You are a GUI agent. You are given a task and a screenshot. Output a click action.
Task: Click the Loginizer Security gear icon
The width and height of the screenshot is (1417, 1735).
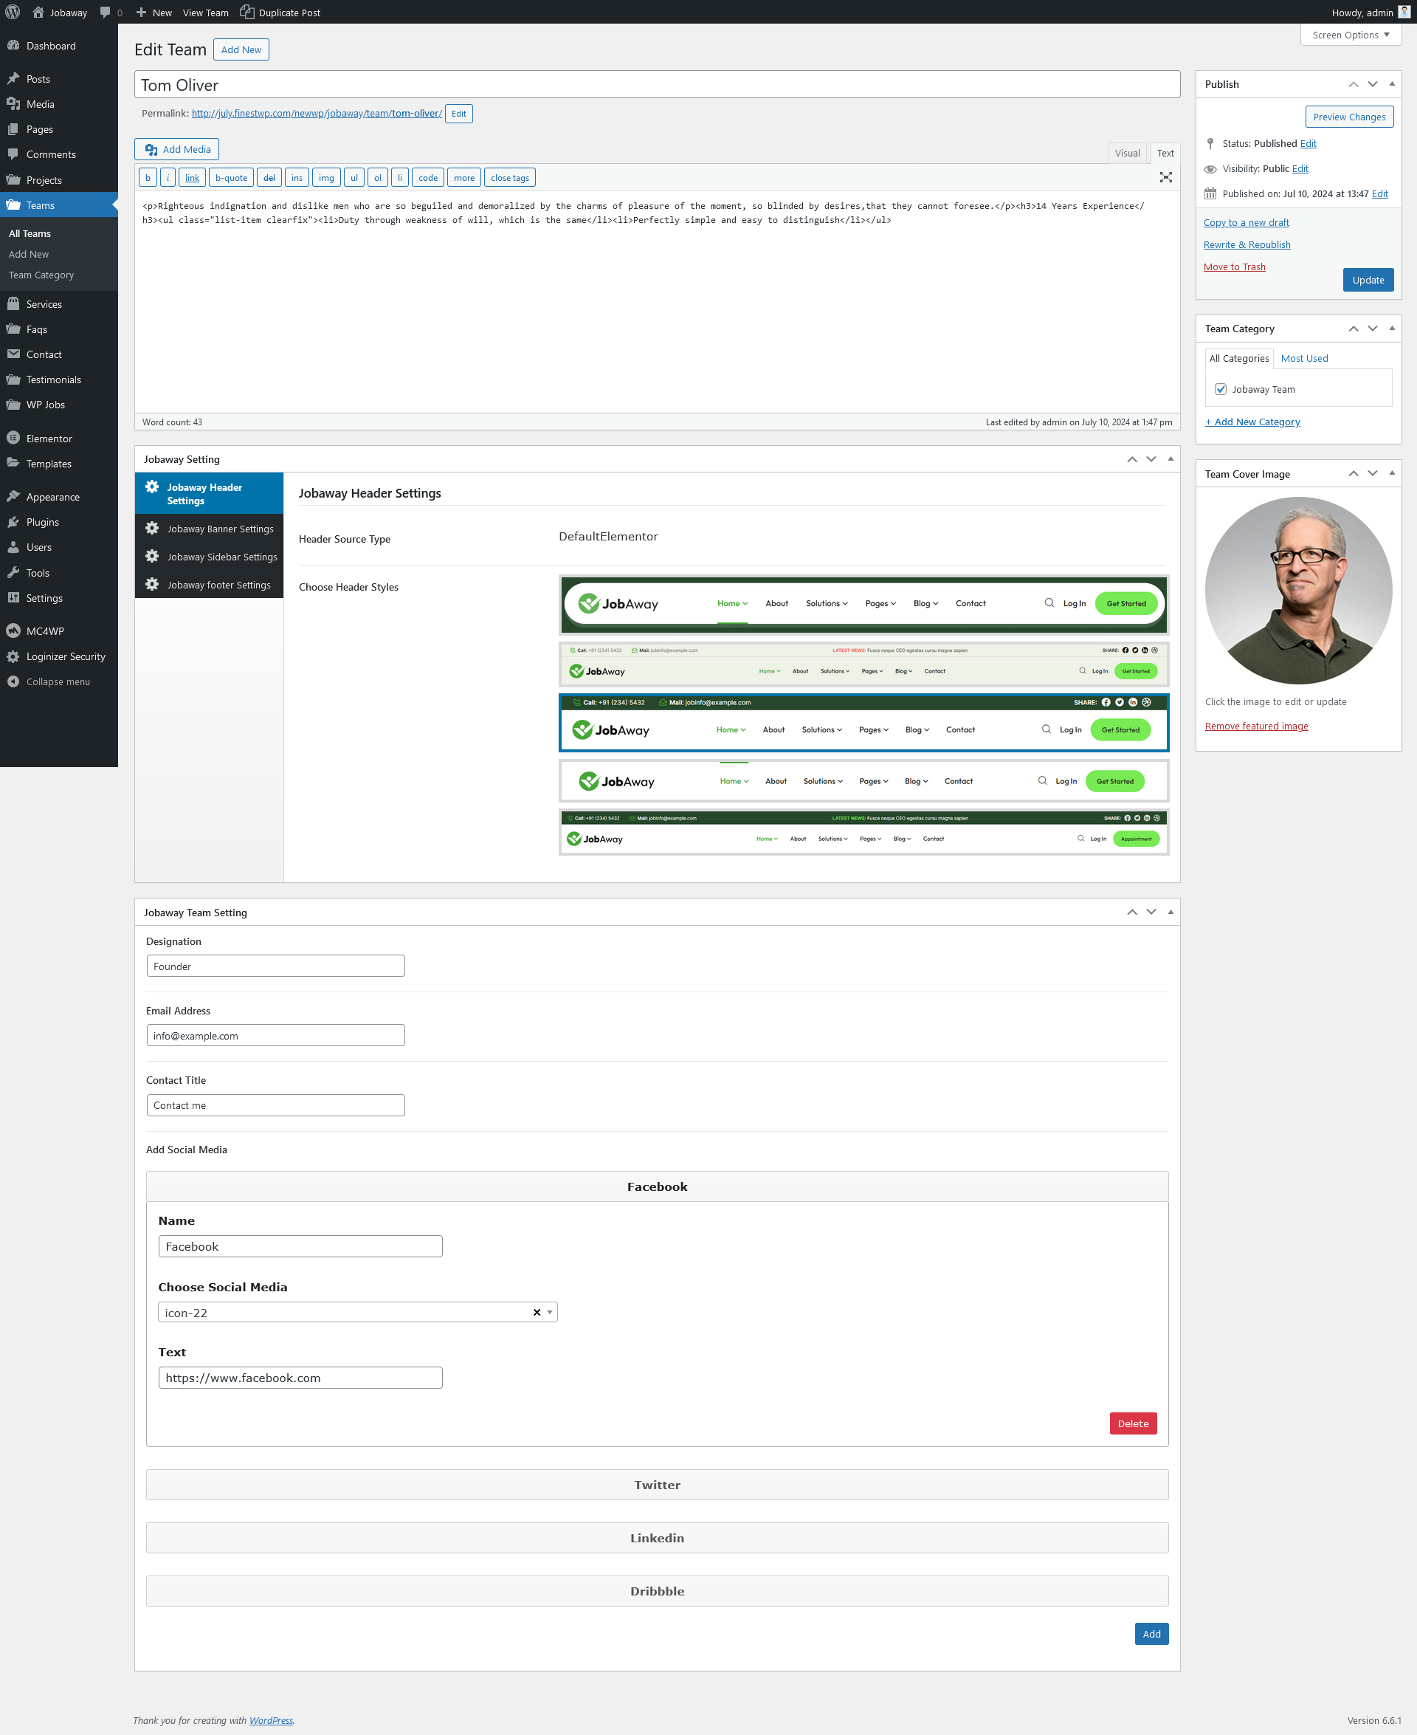[x=13, y=656]
